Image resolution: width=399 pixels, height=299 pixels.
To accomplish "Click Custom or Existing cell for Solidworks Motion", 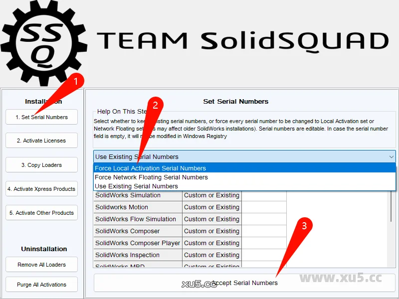I will [x=211, y=207].
